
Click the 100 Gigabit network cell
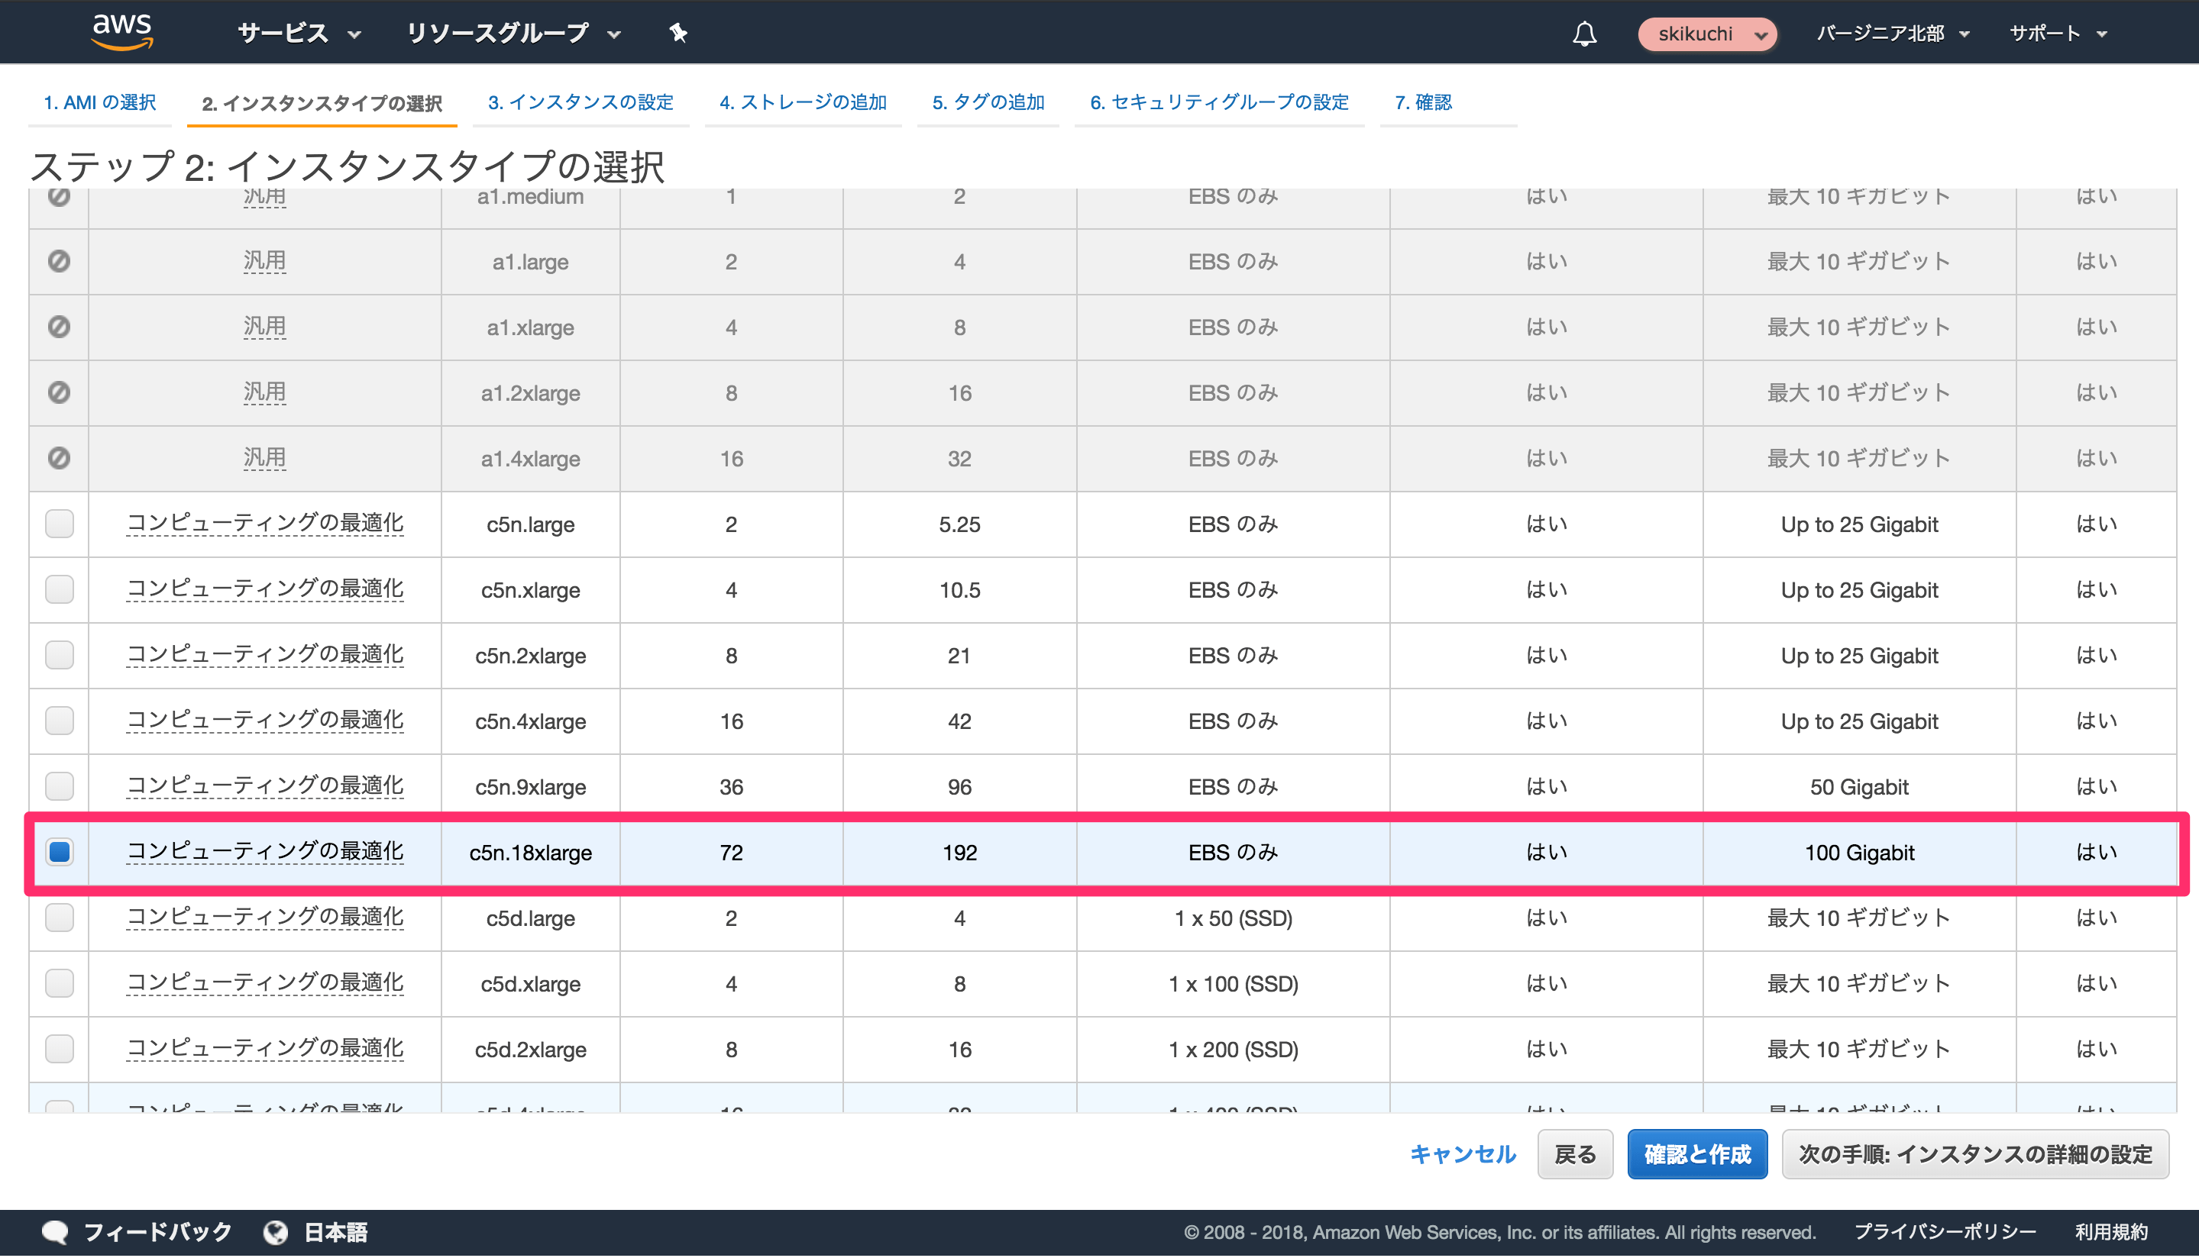coord(1859,853)
